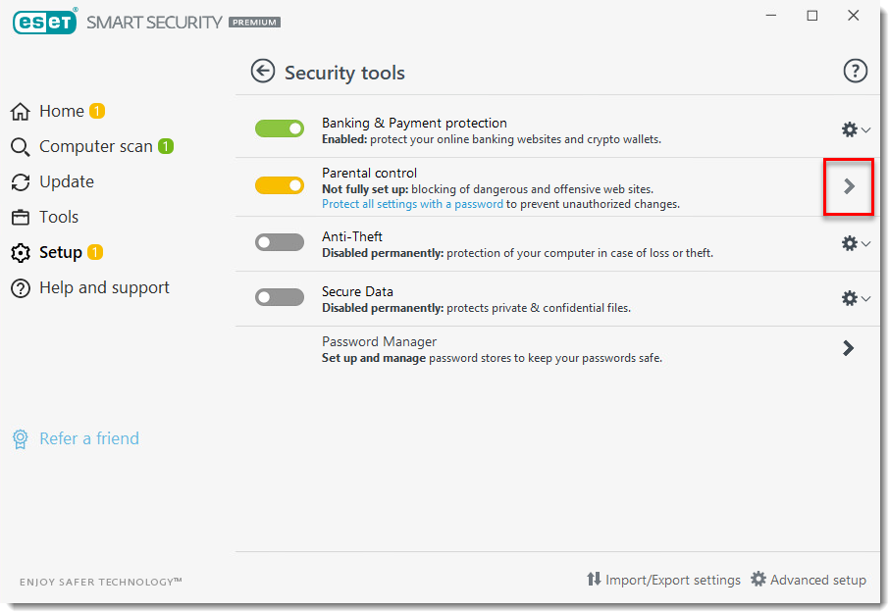Open Advanced setup via its gear icon
This screenshot has height=612, width=889.
click(758, 579)
